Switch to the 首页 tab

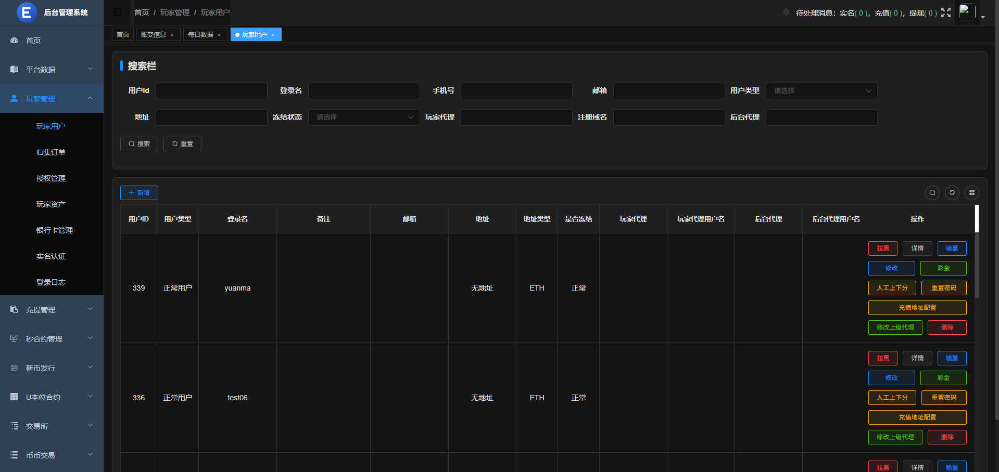coord(123,35)
